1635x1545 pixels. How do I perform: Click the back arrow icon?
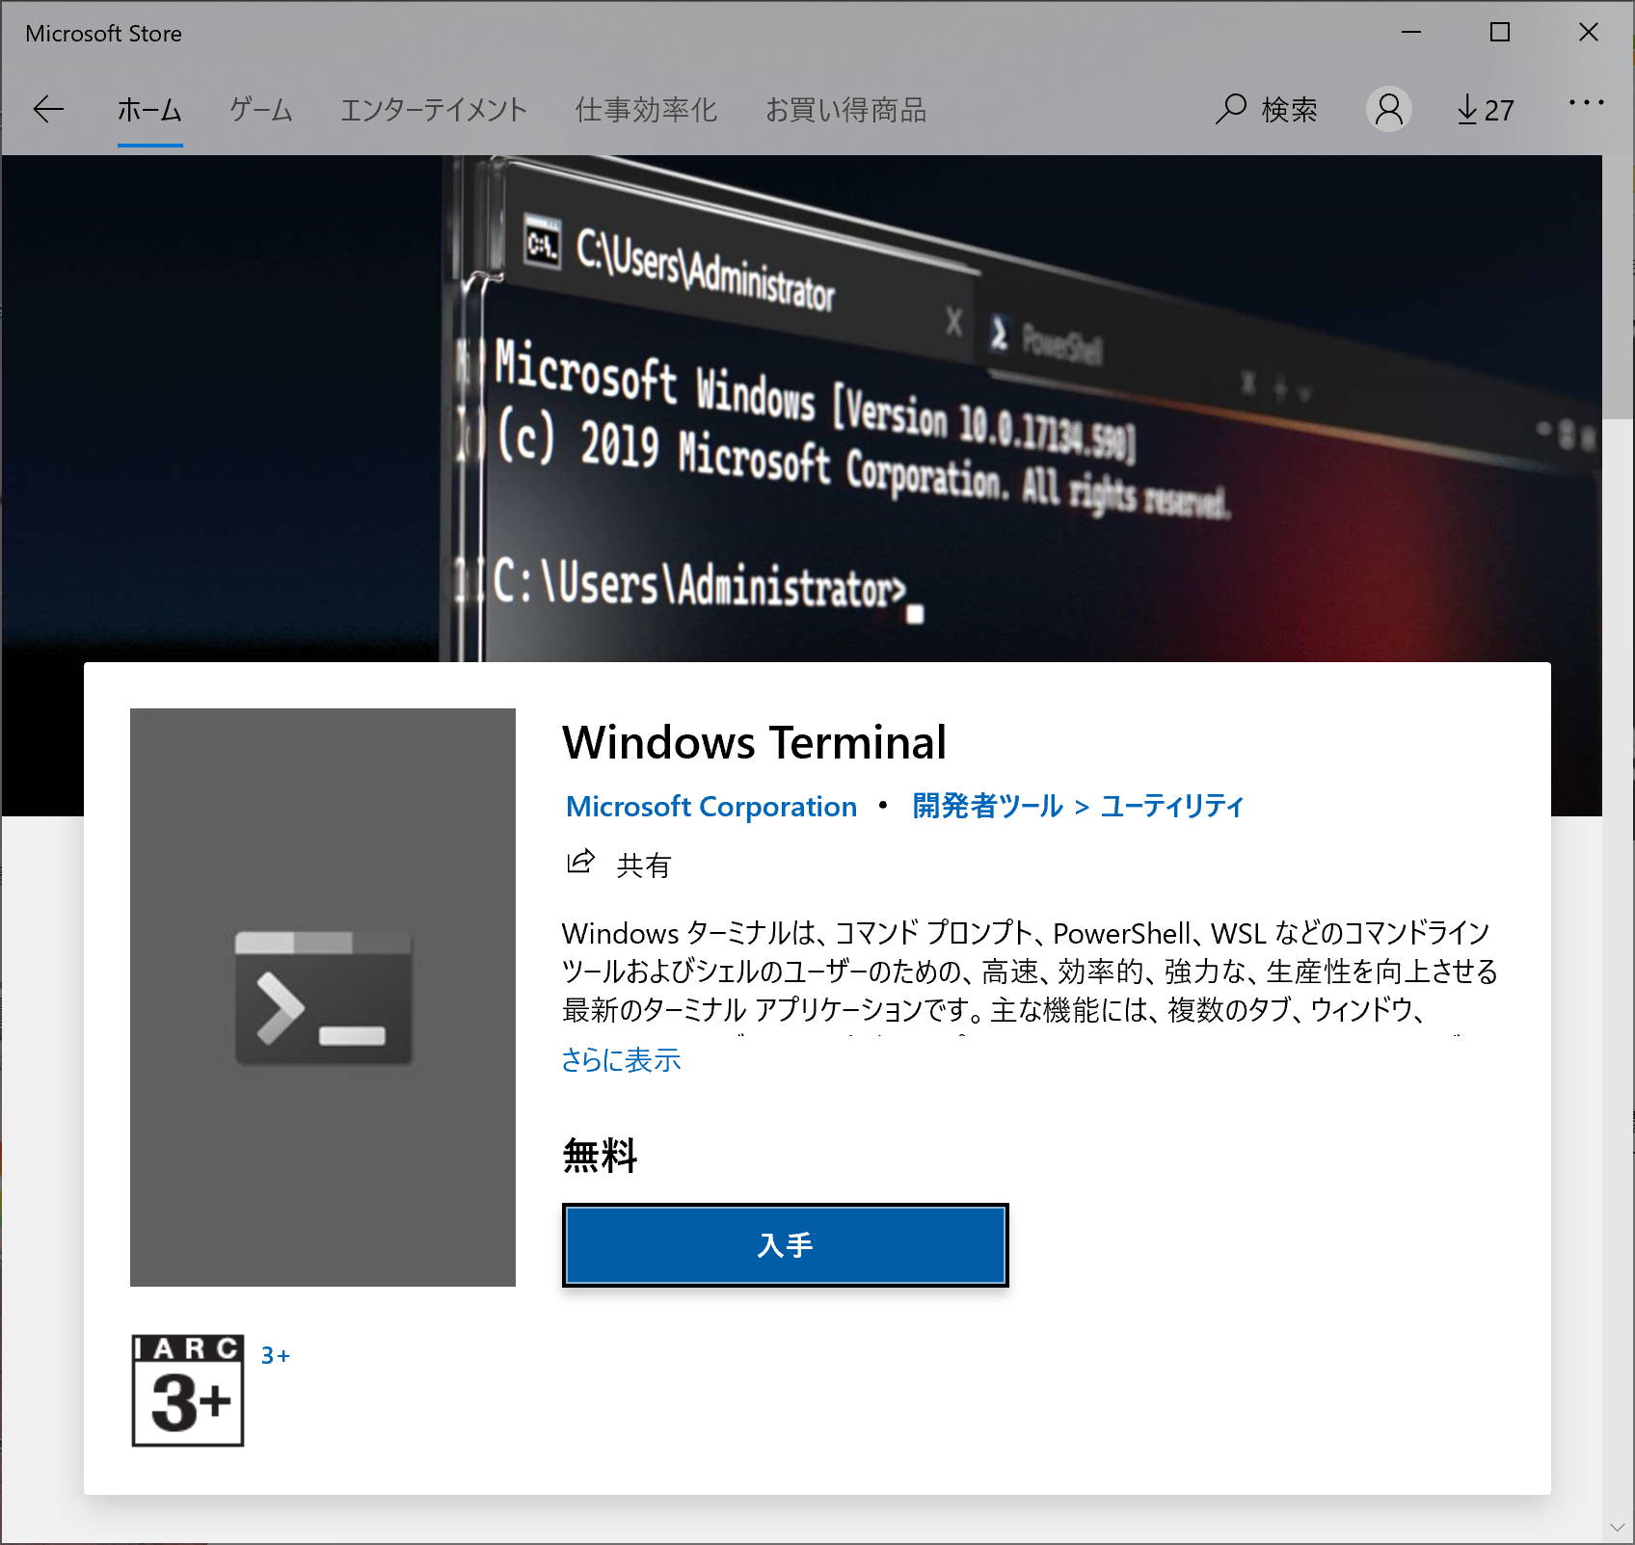coord(48,110)
